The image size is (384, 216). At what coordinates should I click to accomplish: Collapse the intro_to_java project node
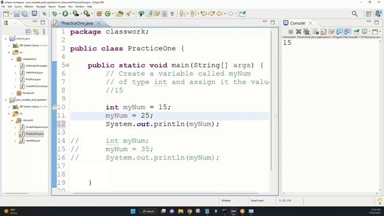pos(6,38)
